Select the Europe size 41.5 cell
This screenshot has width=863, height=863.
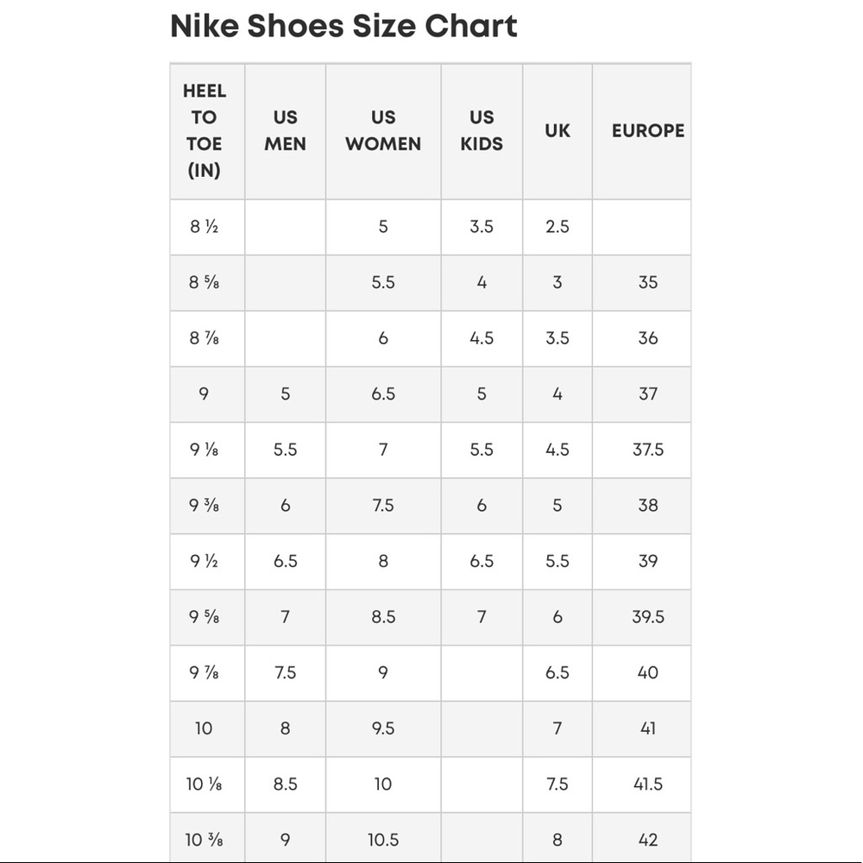648,784
